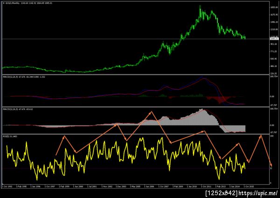Click the 1 Feb 2009 date label
The height and width of the screenshot is (198, 280).
[178, 187]
